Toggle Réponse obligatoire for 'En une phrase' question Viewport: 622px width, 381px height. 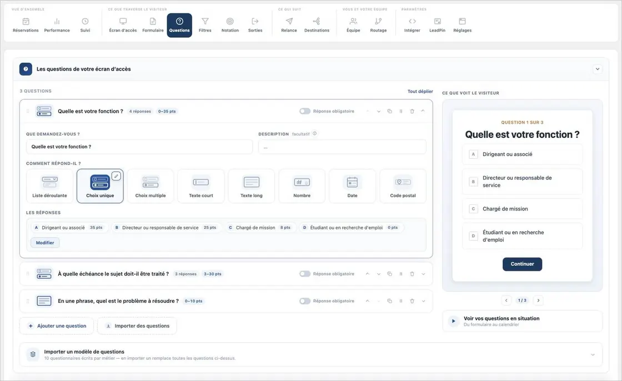click(305, 301)
